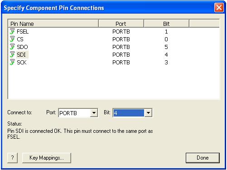This screenshot has height=170, width=227.
Task: Click the Done button
Action: coord(203,158)
